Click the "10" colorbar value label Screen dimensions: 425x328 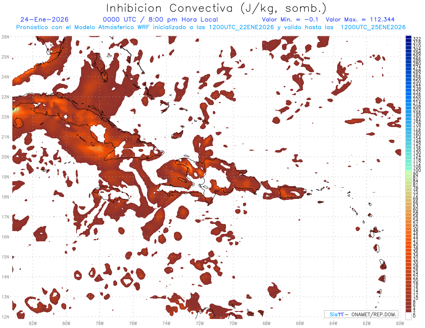coord(416,298)
